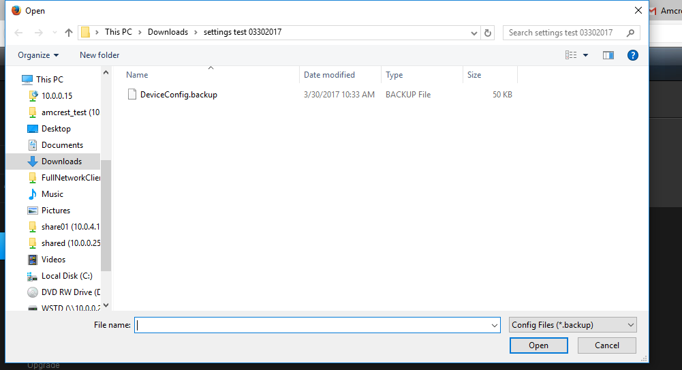Click the Cancel button
682x370 pixels.
point(607,345)
